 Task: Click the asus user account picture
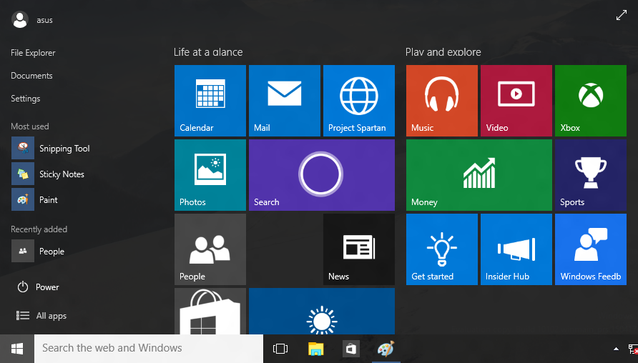pyautogui.click(x=20, y=20)
